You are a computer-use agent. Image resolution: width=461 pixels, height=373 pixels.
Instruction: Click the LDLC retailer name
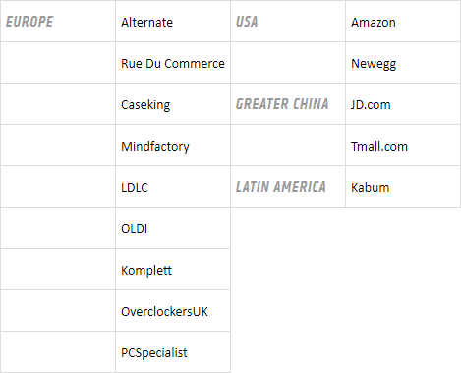click(135, 188)
